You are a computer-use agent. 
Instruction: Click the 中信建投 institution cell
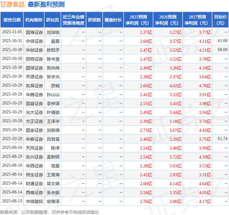(x=34, y=201)
